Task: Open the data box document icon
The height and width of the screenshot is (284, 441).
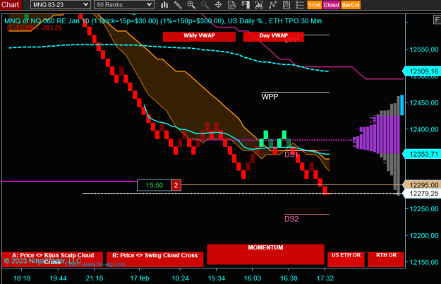Action: coord(231,5)
